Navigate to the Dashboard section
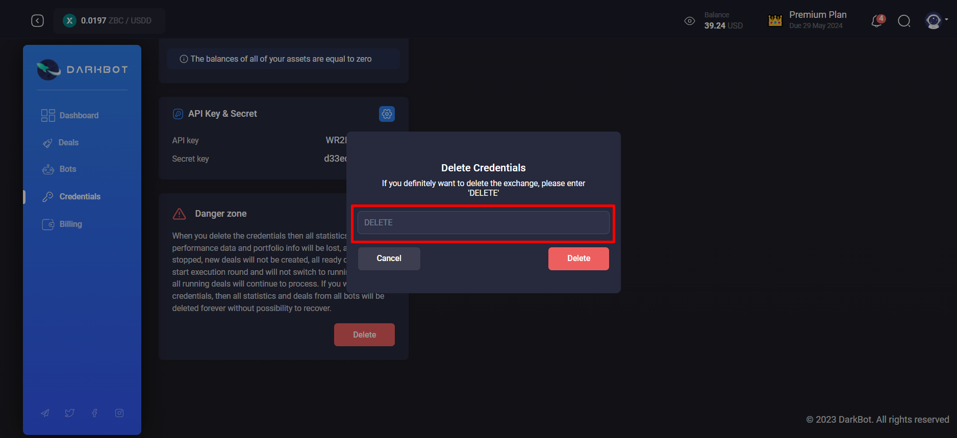Image resolution: width=957 pixels, height=438 pixels. coord(78,115)
